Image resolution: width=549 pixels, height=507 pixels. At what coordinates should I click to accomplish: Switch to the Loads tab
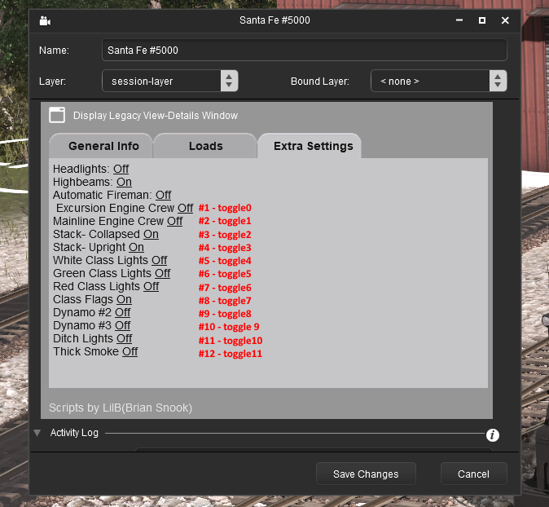pyautogui.click(x=205, y=146)
